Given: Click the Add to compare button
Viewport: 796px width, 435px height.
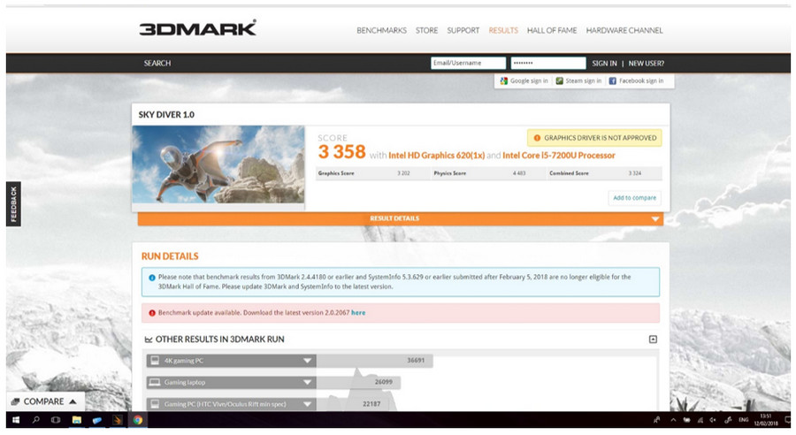Looking at the screenshot, I should tap(634, 198).
